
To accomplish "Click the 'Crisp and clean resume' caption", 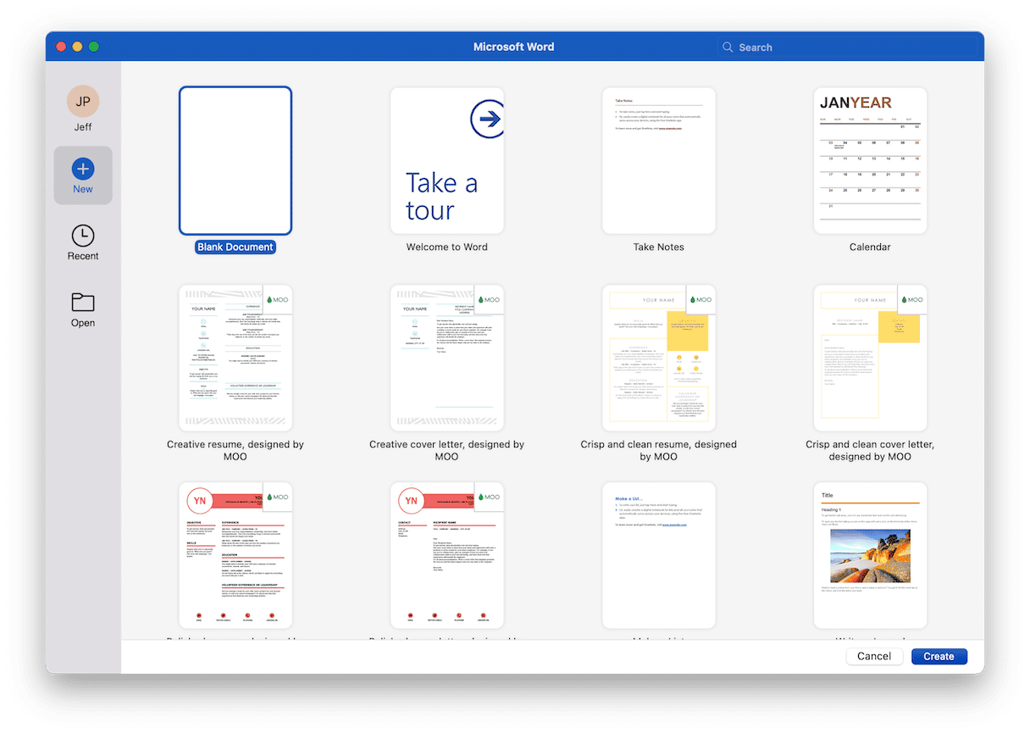I will tap(659, 450).
